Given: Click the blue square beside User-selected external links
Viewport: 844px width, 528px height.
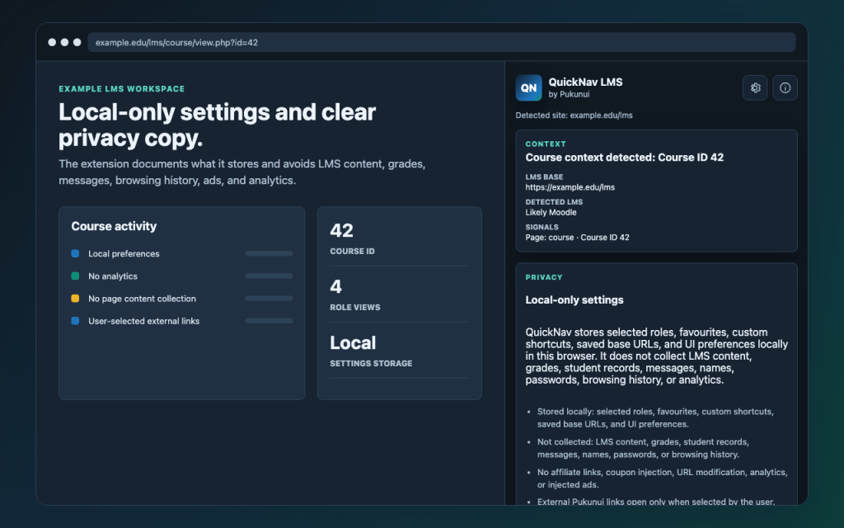Looking at the screenshot, I should [x=75, y=321].
